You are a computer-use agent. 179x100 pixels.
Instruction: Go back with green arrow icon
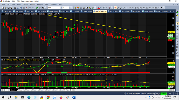click(x=37, y=8)
